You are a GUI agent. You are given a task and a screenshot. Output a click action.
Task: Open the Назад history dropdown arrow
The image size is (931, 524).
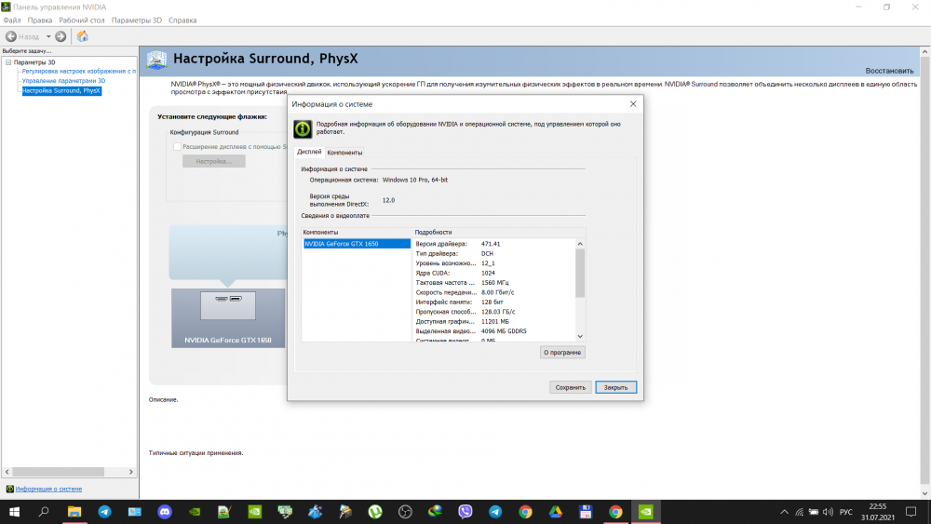click(x=48, y=37)
